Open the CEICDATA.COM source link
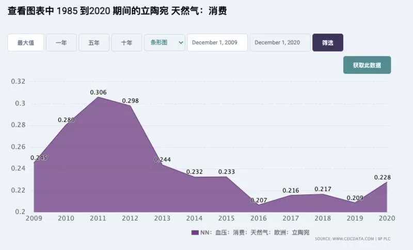 (x=353, y=239)
